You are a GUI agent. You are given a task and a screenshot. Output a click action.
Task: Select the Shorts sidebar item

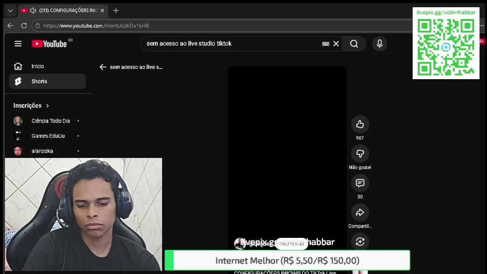[x=47, y=81]
